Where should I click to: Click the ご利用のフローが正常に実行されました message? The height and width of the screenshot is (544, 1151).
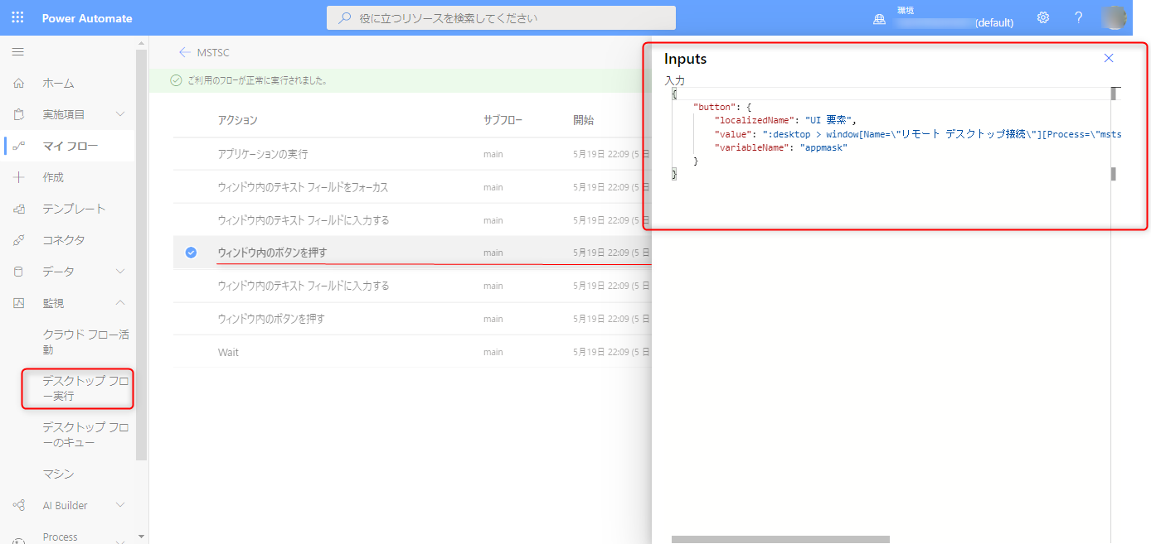click(256, 80)
